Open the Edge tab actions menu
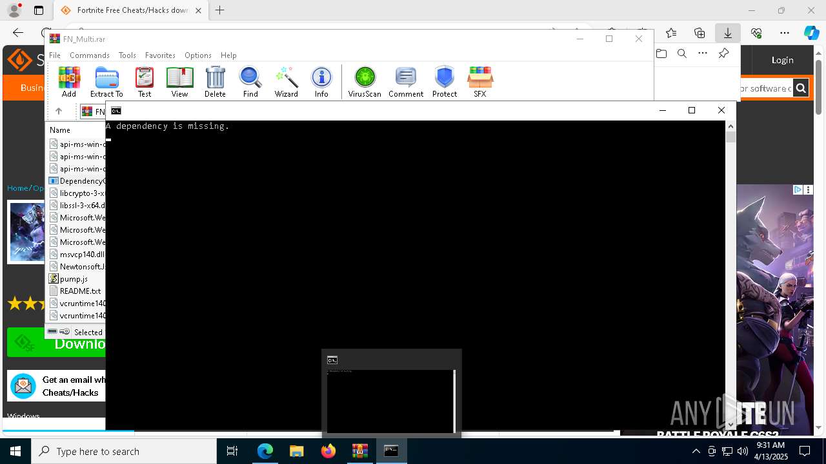Viewport: 826px width, 464px height. [x=39, y=10]
